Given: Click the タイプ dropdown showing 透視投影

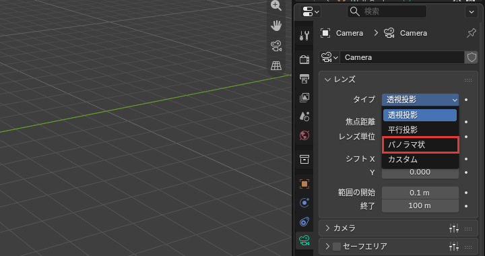Looking at the screenshot, I should [420, 100].
